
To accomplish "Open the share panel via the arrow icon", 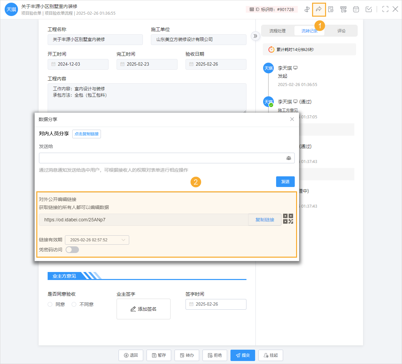I will coord(319,9).
